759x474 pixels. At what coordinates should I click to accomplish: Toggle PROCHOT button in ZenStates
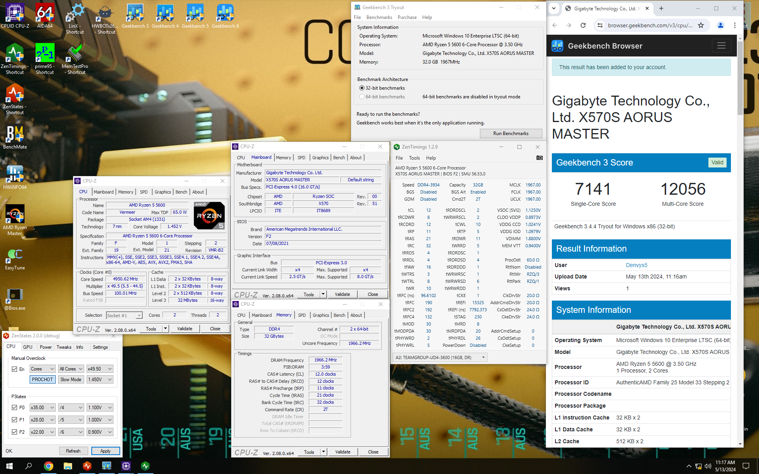coord(43,380)
